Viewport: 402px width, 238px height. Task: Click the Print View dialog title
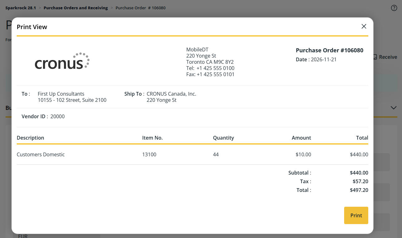pos(32,27)
